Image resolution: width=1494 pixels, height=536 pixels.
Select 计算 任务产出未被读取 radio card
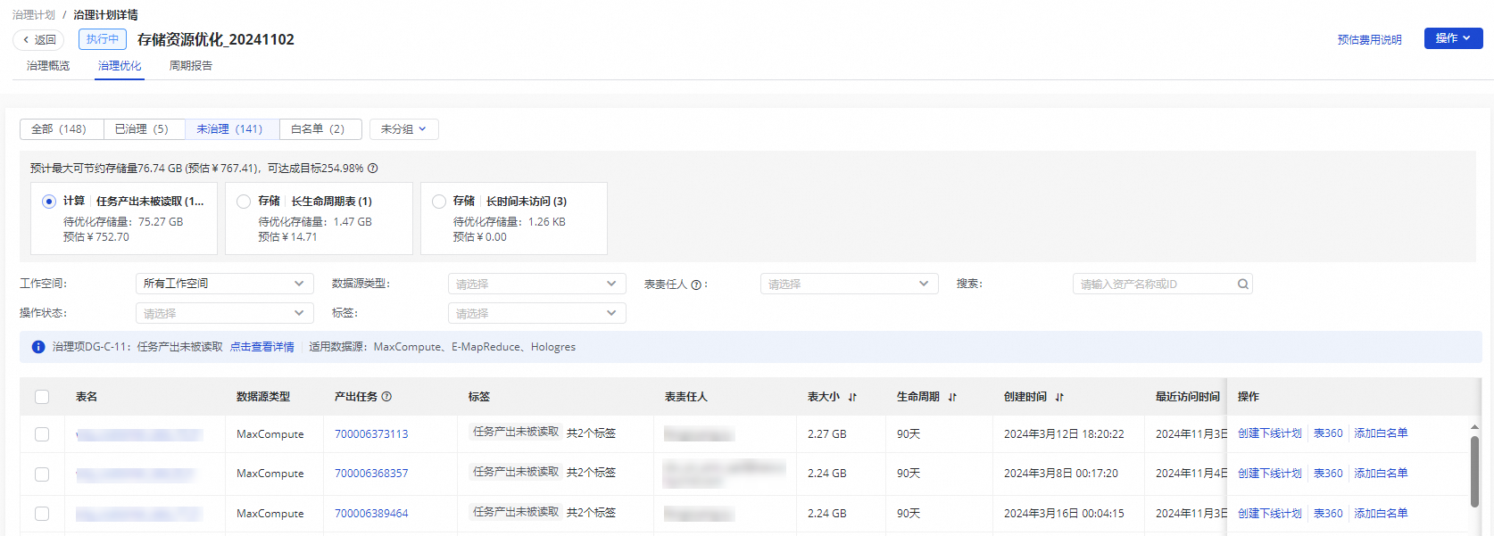(x=124, y=219)
